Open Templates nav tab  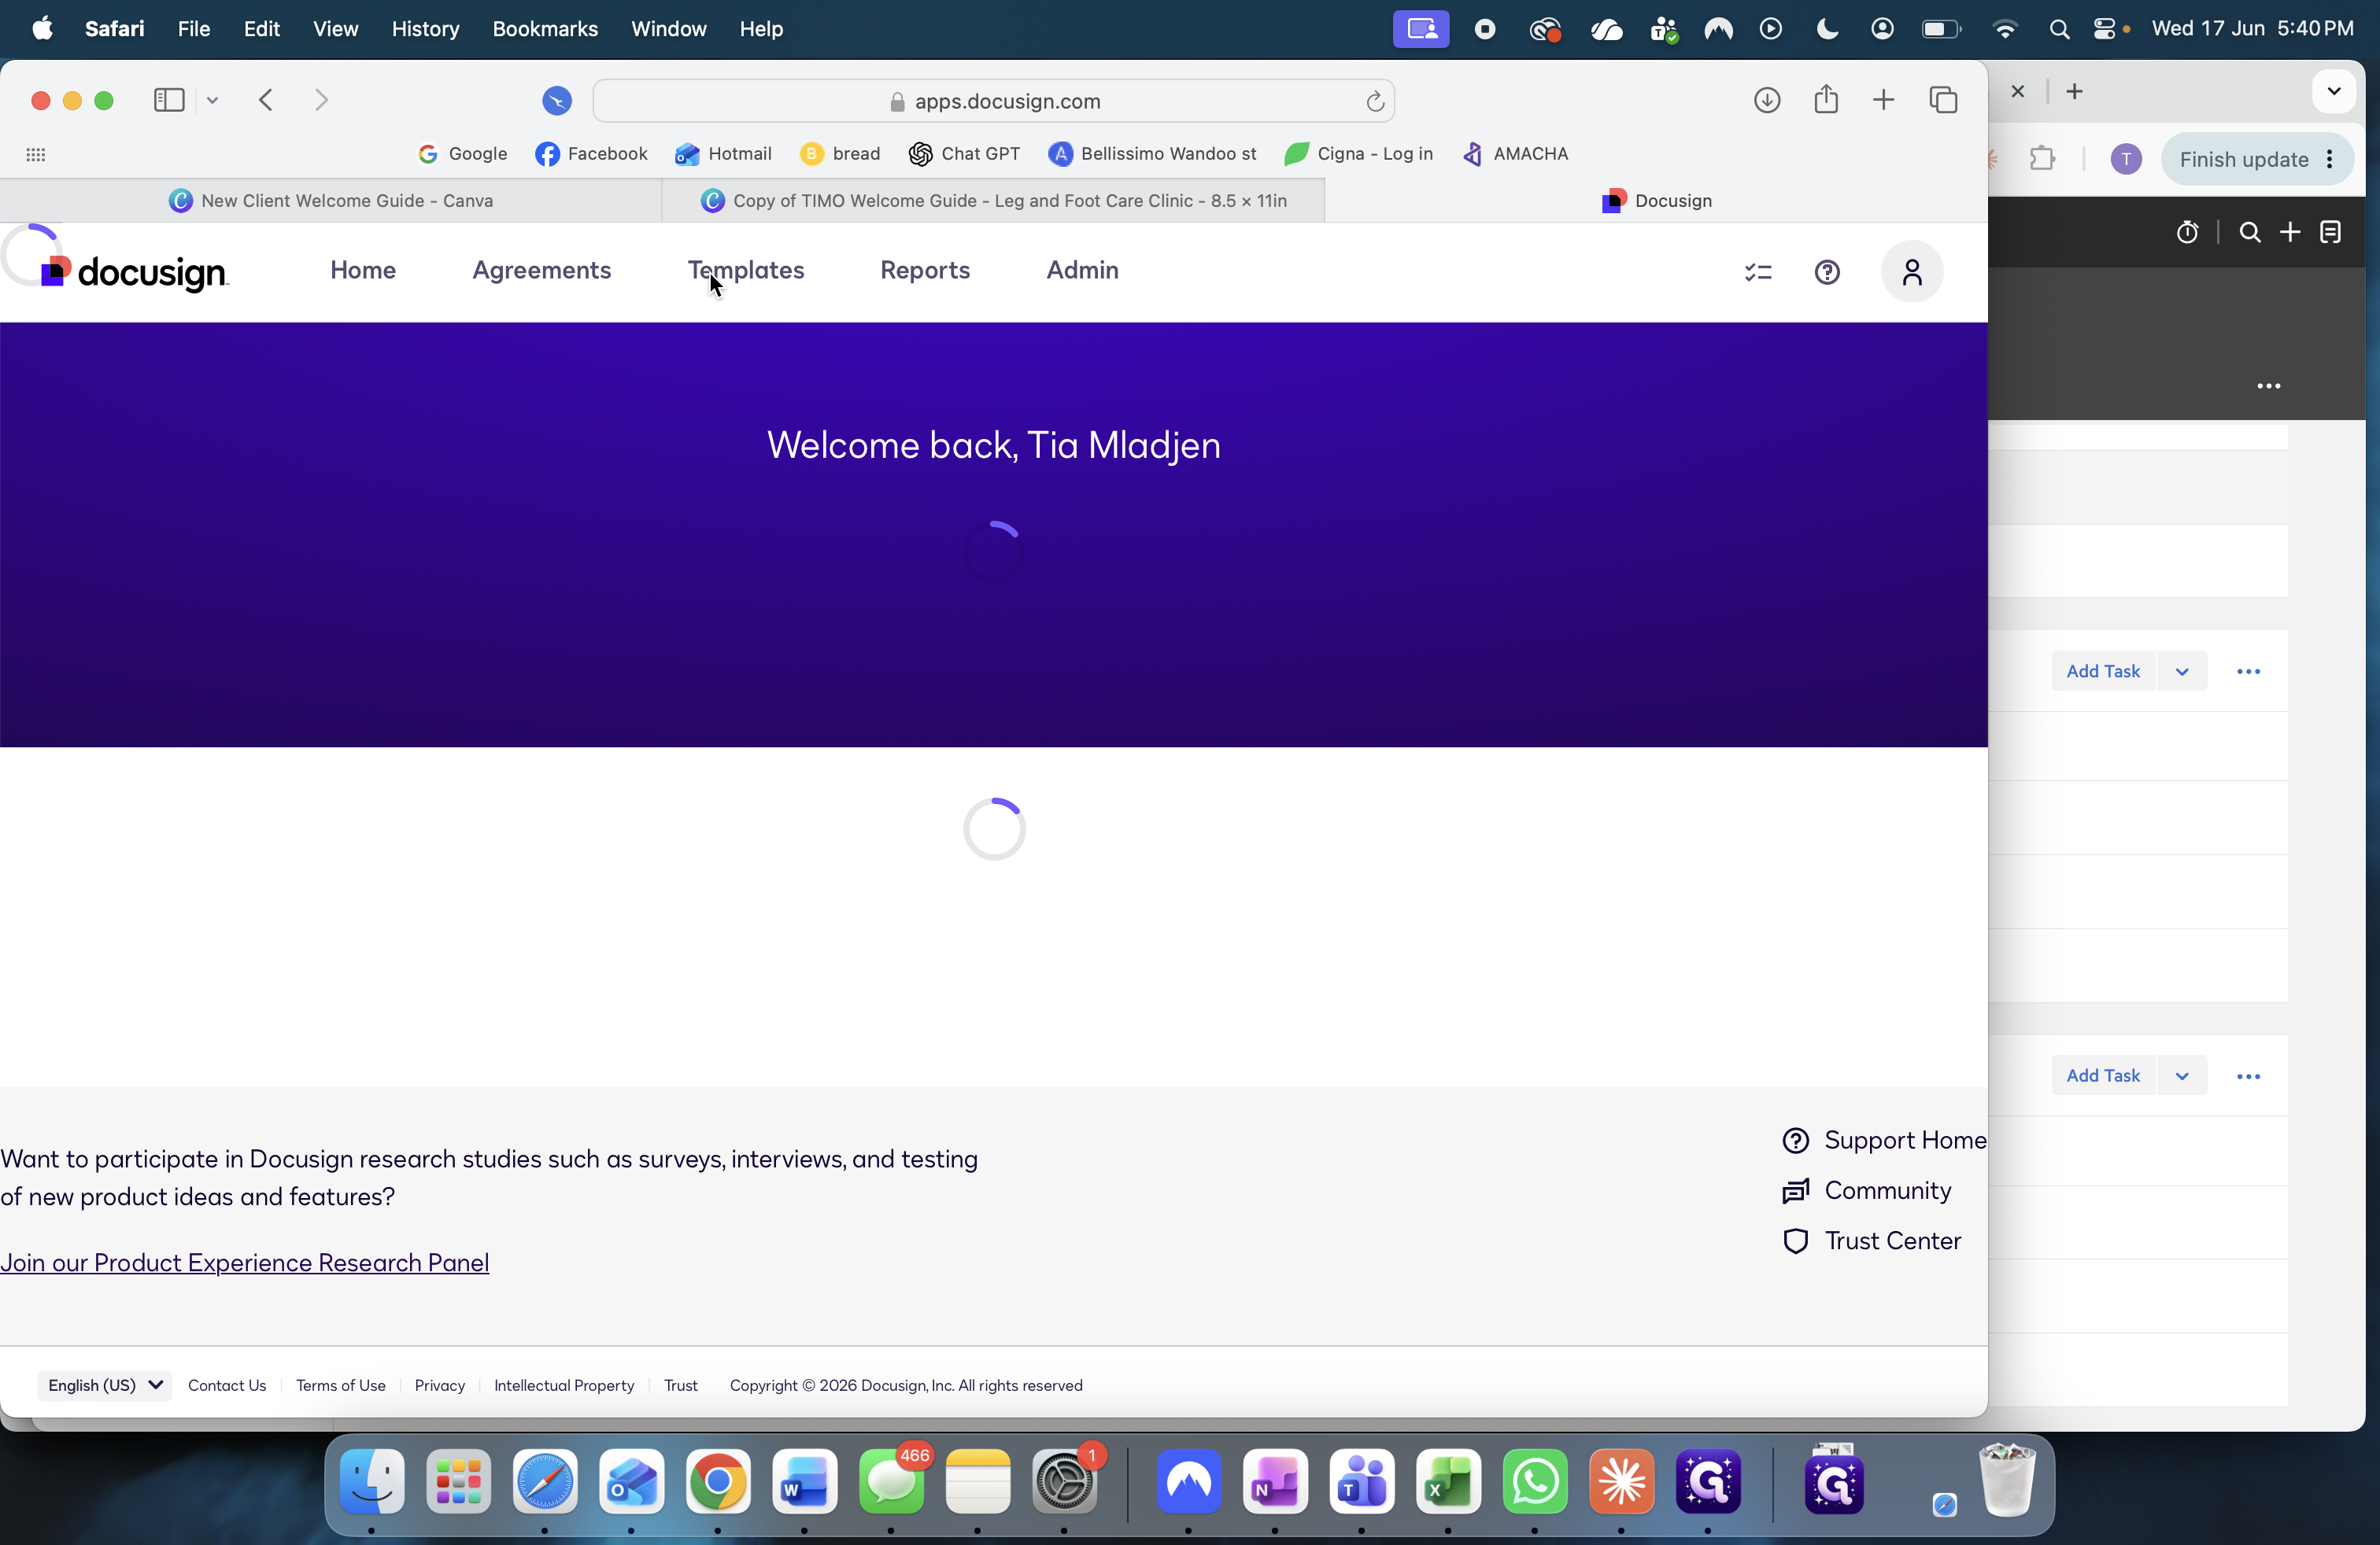click(x=746, y=270)
